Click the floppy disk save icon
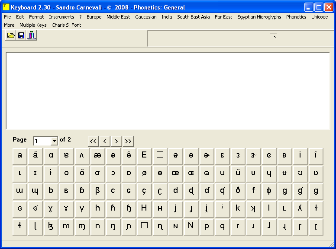Image resolution: width=336 pixels, height=249 pixels. click(21, 35)
